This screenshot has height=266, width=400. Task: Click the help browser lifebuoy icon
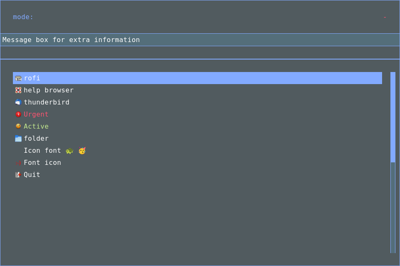(18, 90)
